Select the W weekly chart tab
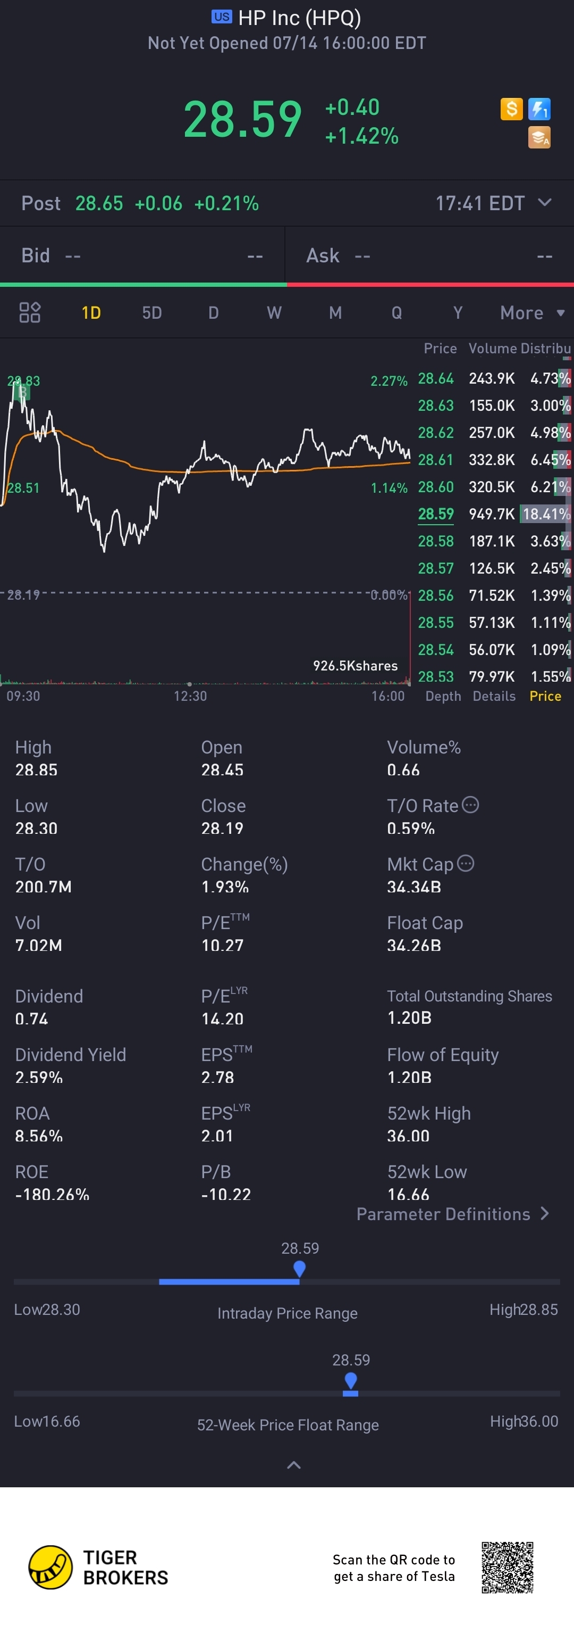The width and height of the screenshot is (574, 1648). pos(274,313)
